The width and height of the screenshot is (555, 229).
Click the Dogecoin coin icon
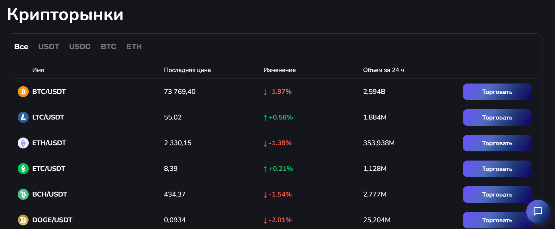pos(23,220)
